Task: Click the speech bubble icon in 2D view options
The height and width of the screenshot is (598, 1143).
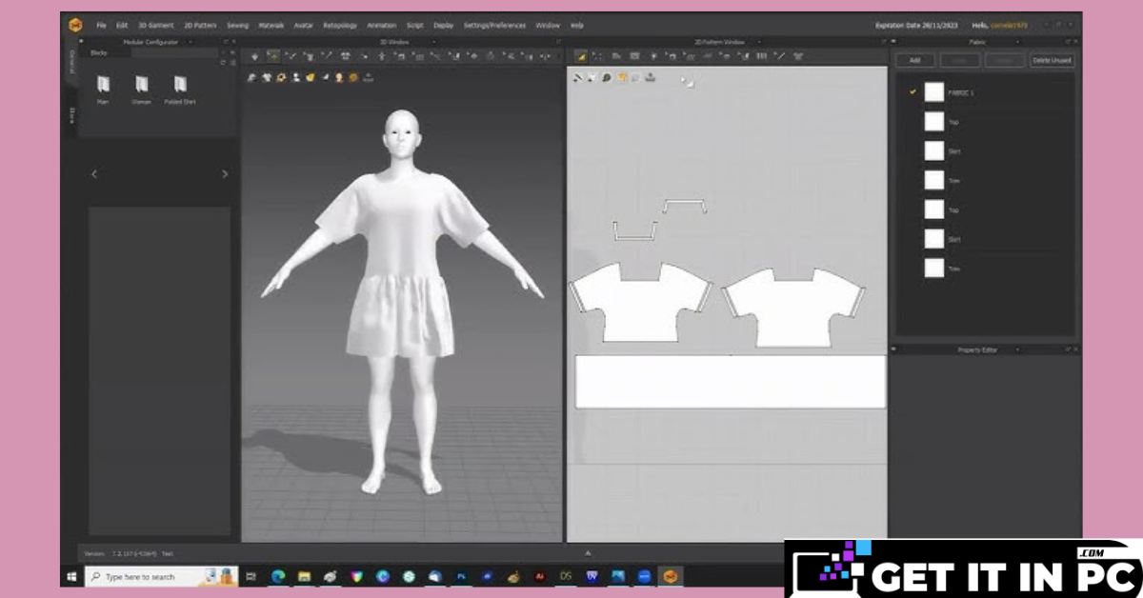Action: [x=607, y=78]
